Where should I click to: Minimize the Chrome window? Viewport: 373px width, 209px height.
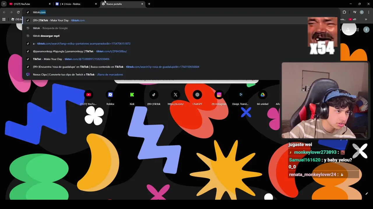click(x=351, y=4)
